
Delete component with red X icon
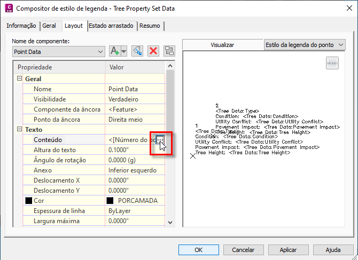[153, 51]
